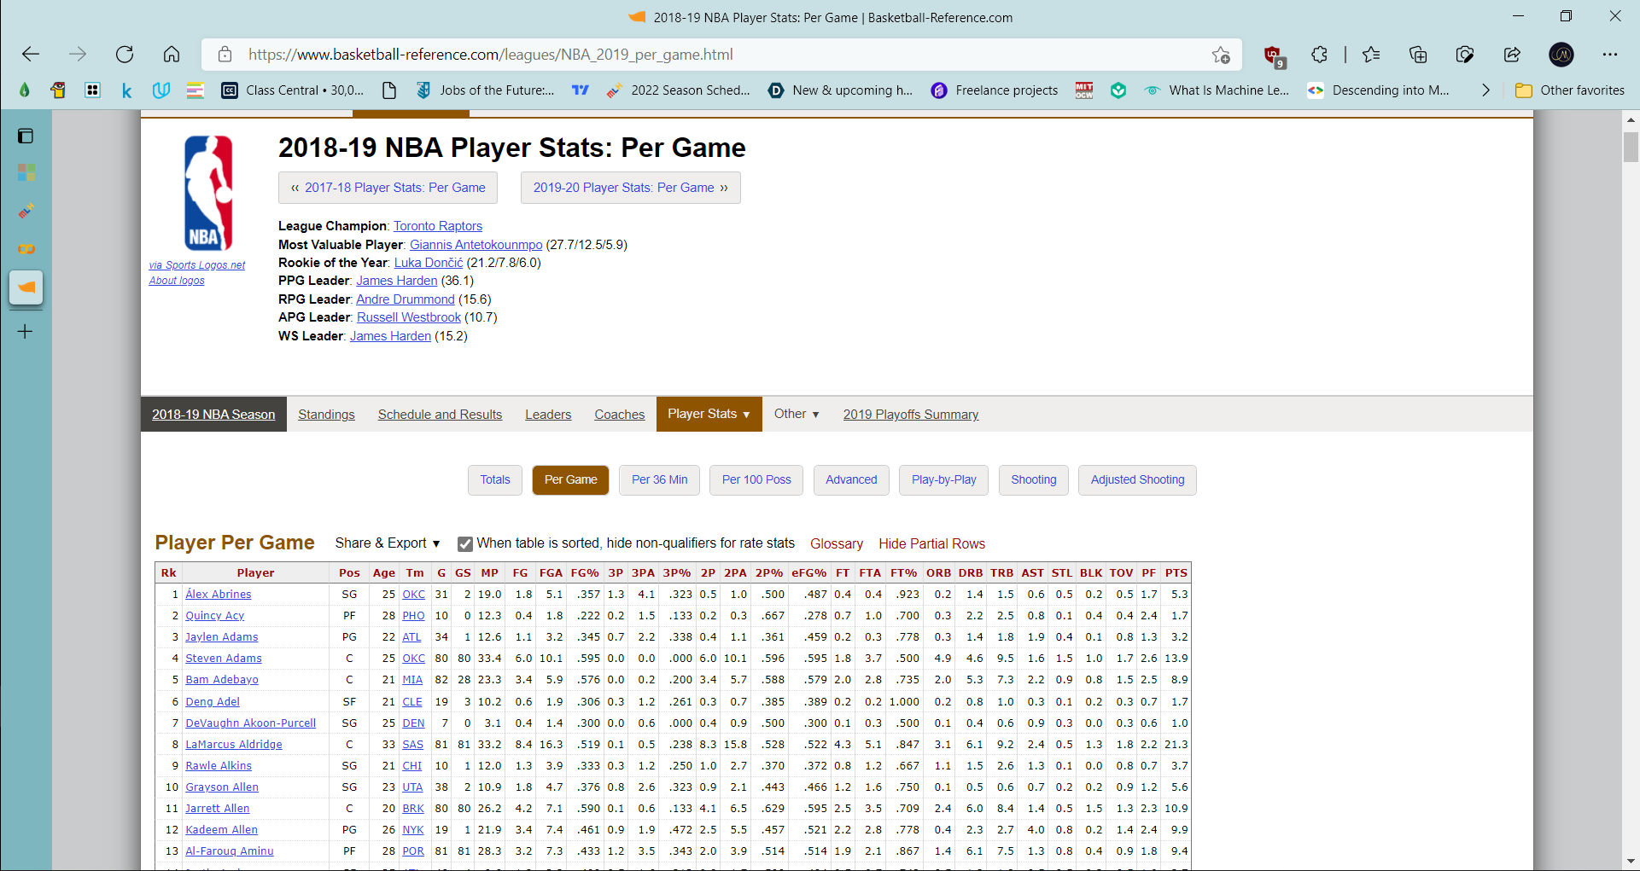Screen dimensions: 1640x871
Task: Select the Per 36 Min tab
Action: click(x=660, y=480)
